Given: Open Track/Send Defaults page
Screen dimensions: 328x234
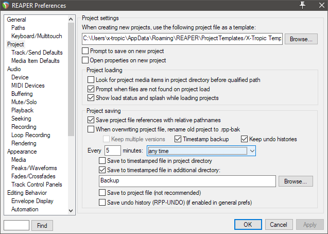Looking at the screenshot, I should pyautogui.click(x=37, y=53).
